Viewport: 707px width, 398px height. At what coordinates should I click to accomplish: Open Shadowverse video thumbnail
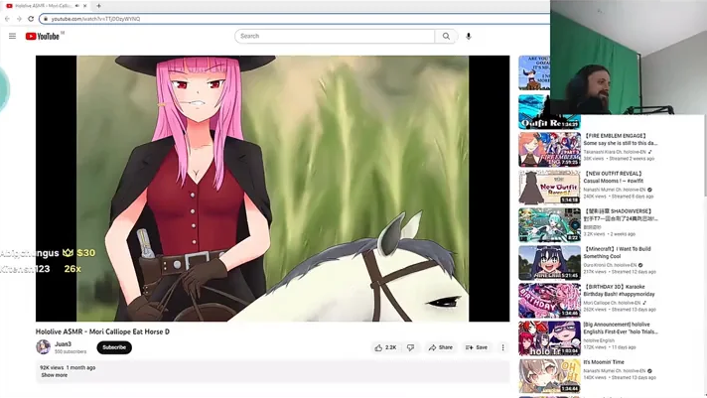(x=549, y=225)
